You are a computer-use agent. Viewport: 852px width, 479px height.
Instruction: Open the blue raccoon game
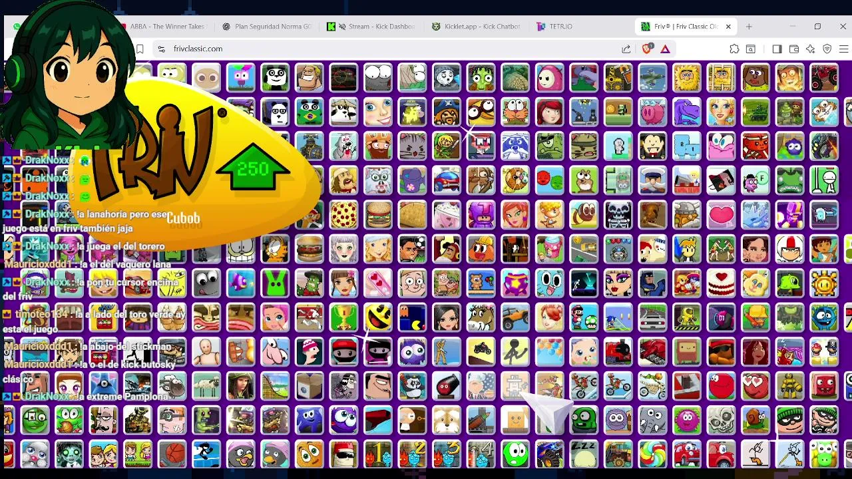[515, 146]
